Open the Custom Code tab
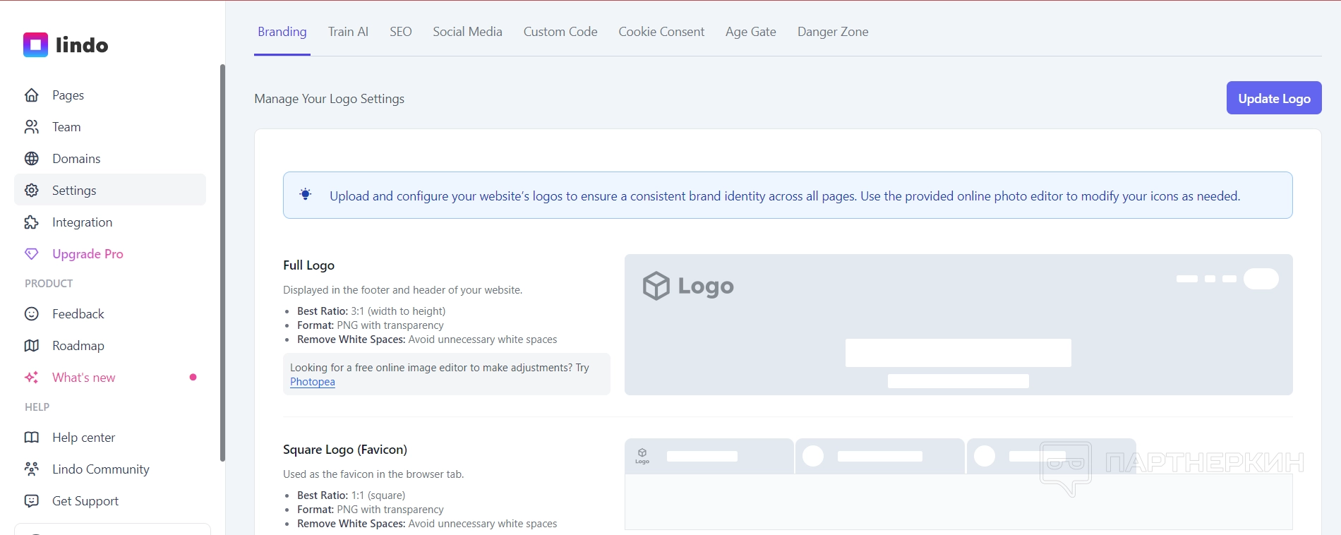This screenshot has width=1341, height=535. click(560, 32)
